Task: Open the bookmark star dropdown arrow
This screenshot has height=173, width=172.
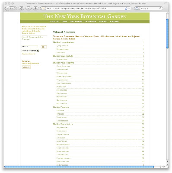Action: click(x=129, y=9)
